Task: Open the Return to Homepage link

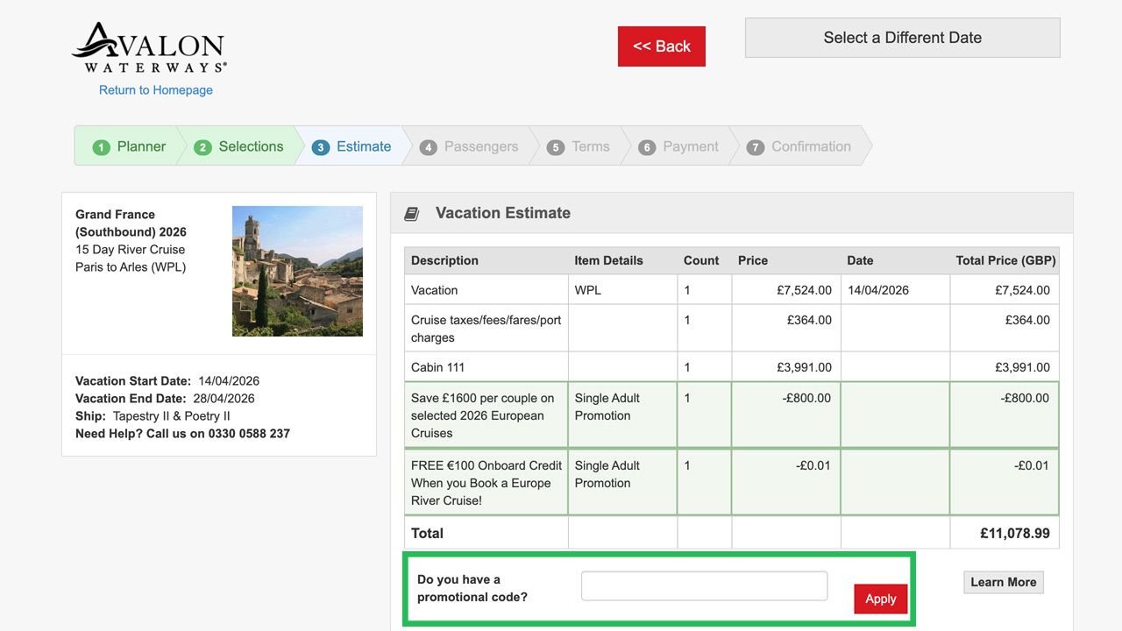Action: pyautogui.click(x=155, y=89)
